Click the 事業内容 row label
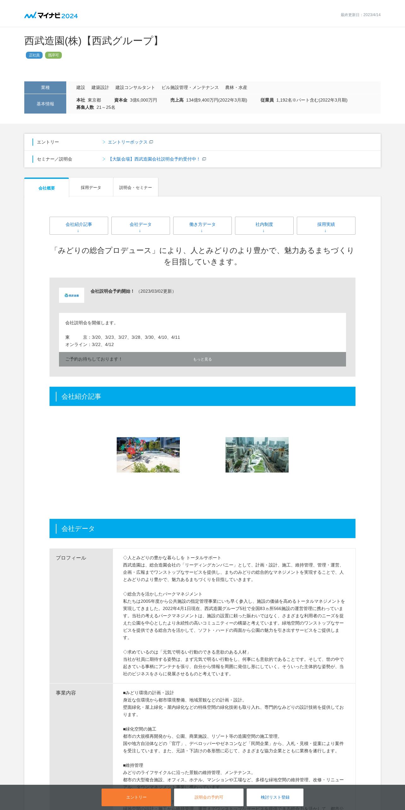Image resolution: width=405 pixels, height=810 pixels. (x=66, y=693)
